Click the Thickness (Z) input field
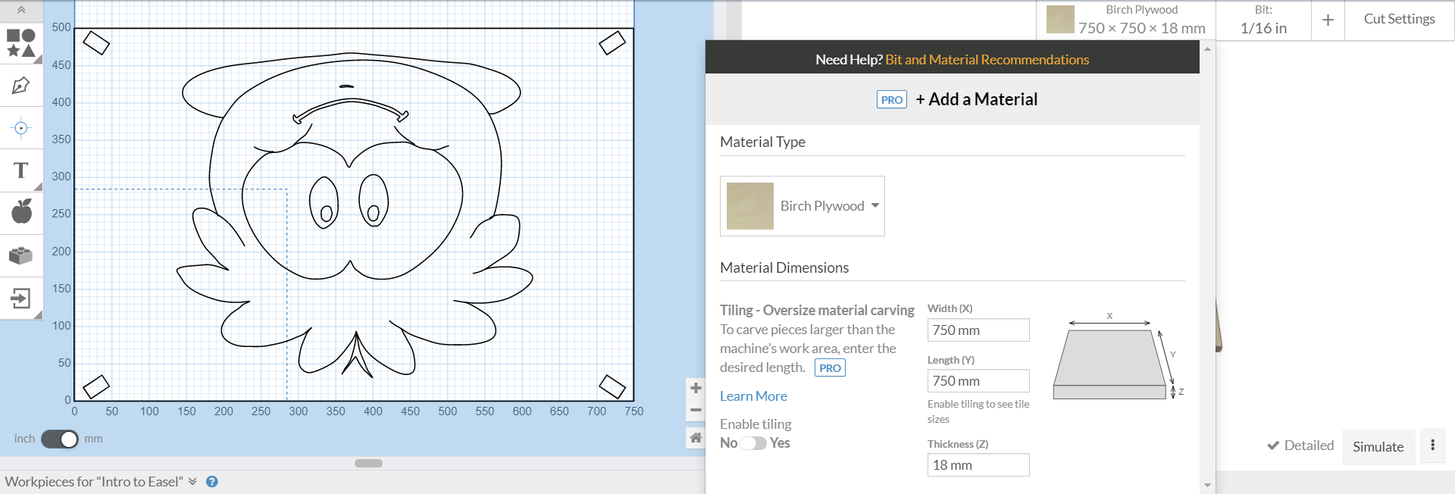The image size is (1455, 494). pos(978,465)
